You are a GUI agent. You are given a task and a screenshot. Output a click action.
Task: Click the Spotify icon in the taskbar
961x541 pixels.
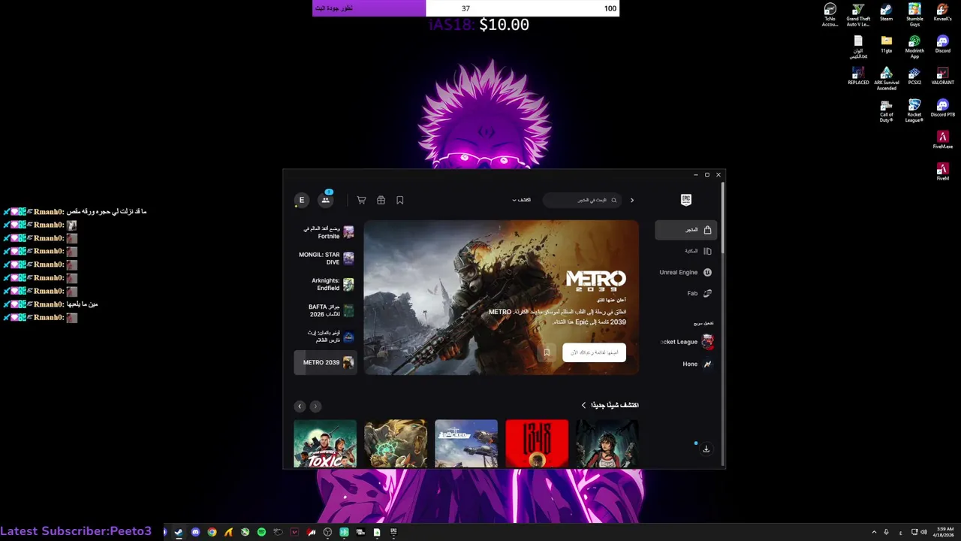coord(261,532)
